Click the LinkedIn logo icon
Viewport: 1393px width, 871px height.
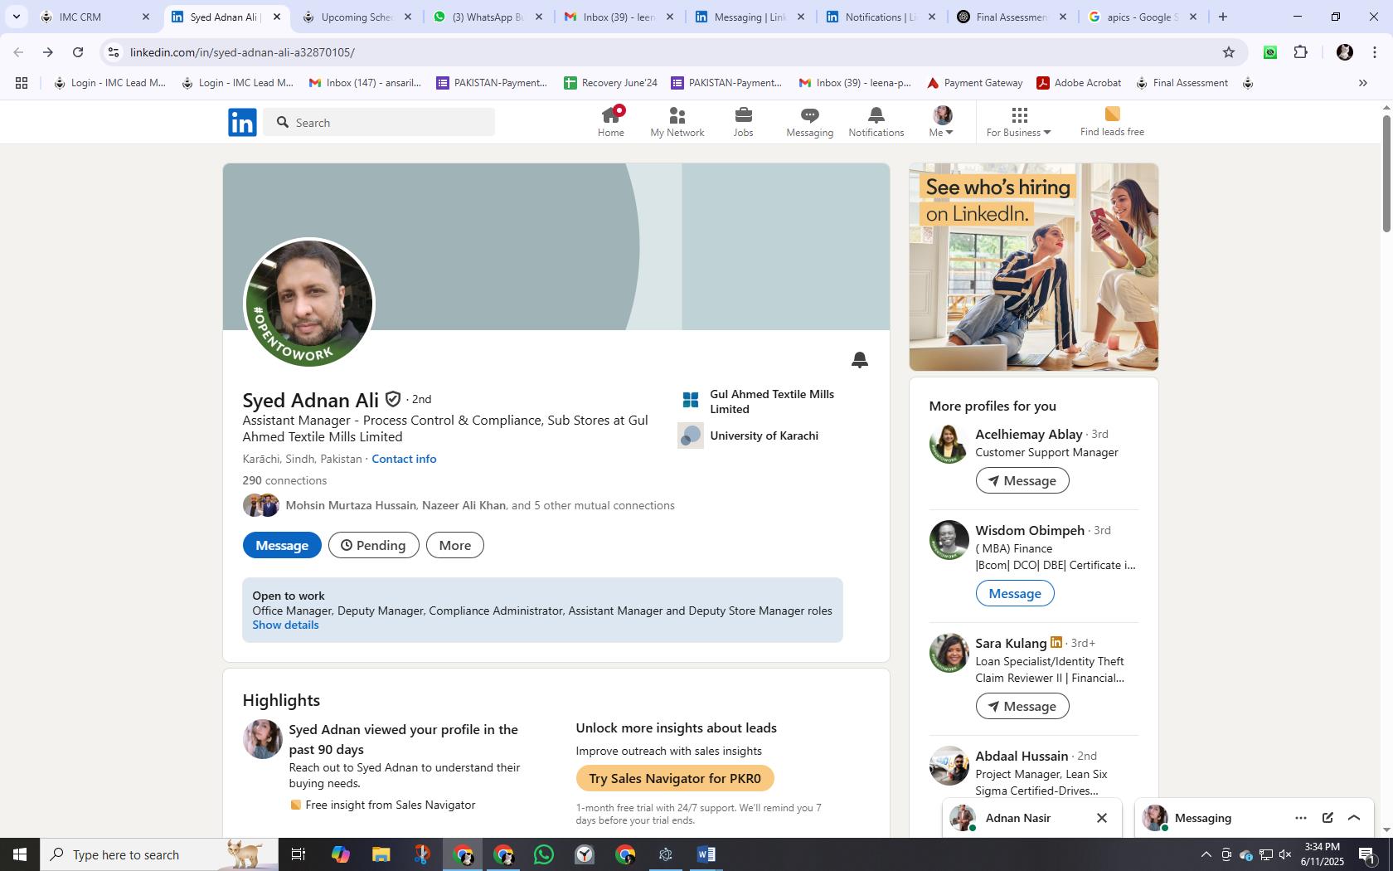click(x=242, y=122)
